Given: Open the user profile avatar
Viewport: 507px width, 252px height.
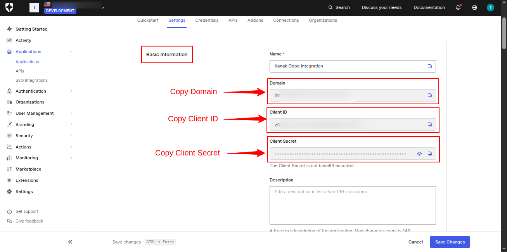Looking at the screenshot, I should (490, 7).
